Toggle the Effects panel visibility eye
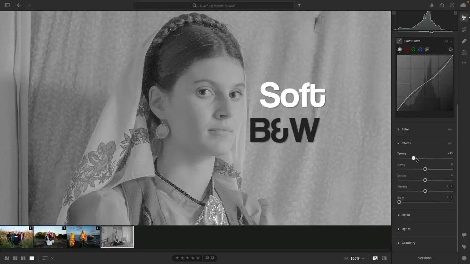Viewport: 470px width, 264px height. 450,143
